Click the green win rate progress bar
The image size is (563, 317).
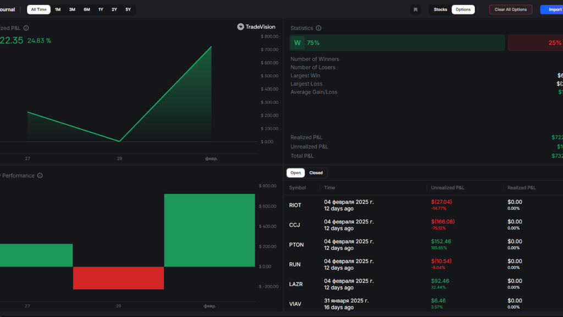397,42
